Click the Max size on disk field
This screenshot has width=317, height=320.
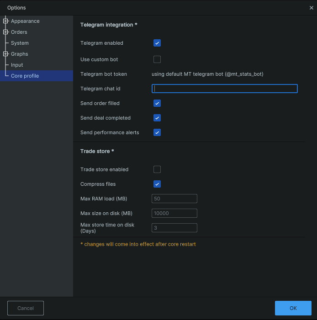[x=174, y=213]
